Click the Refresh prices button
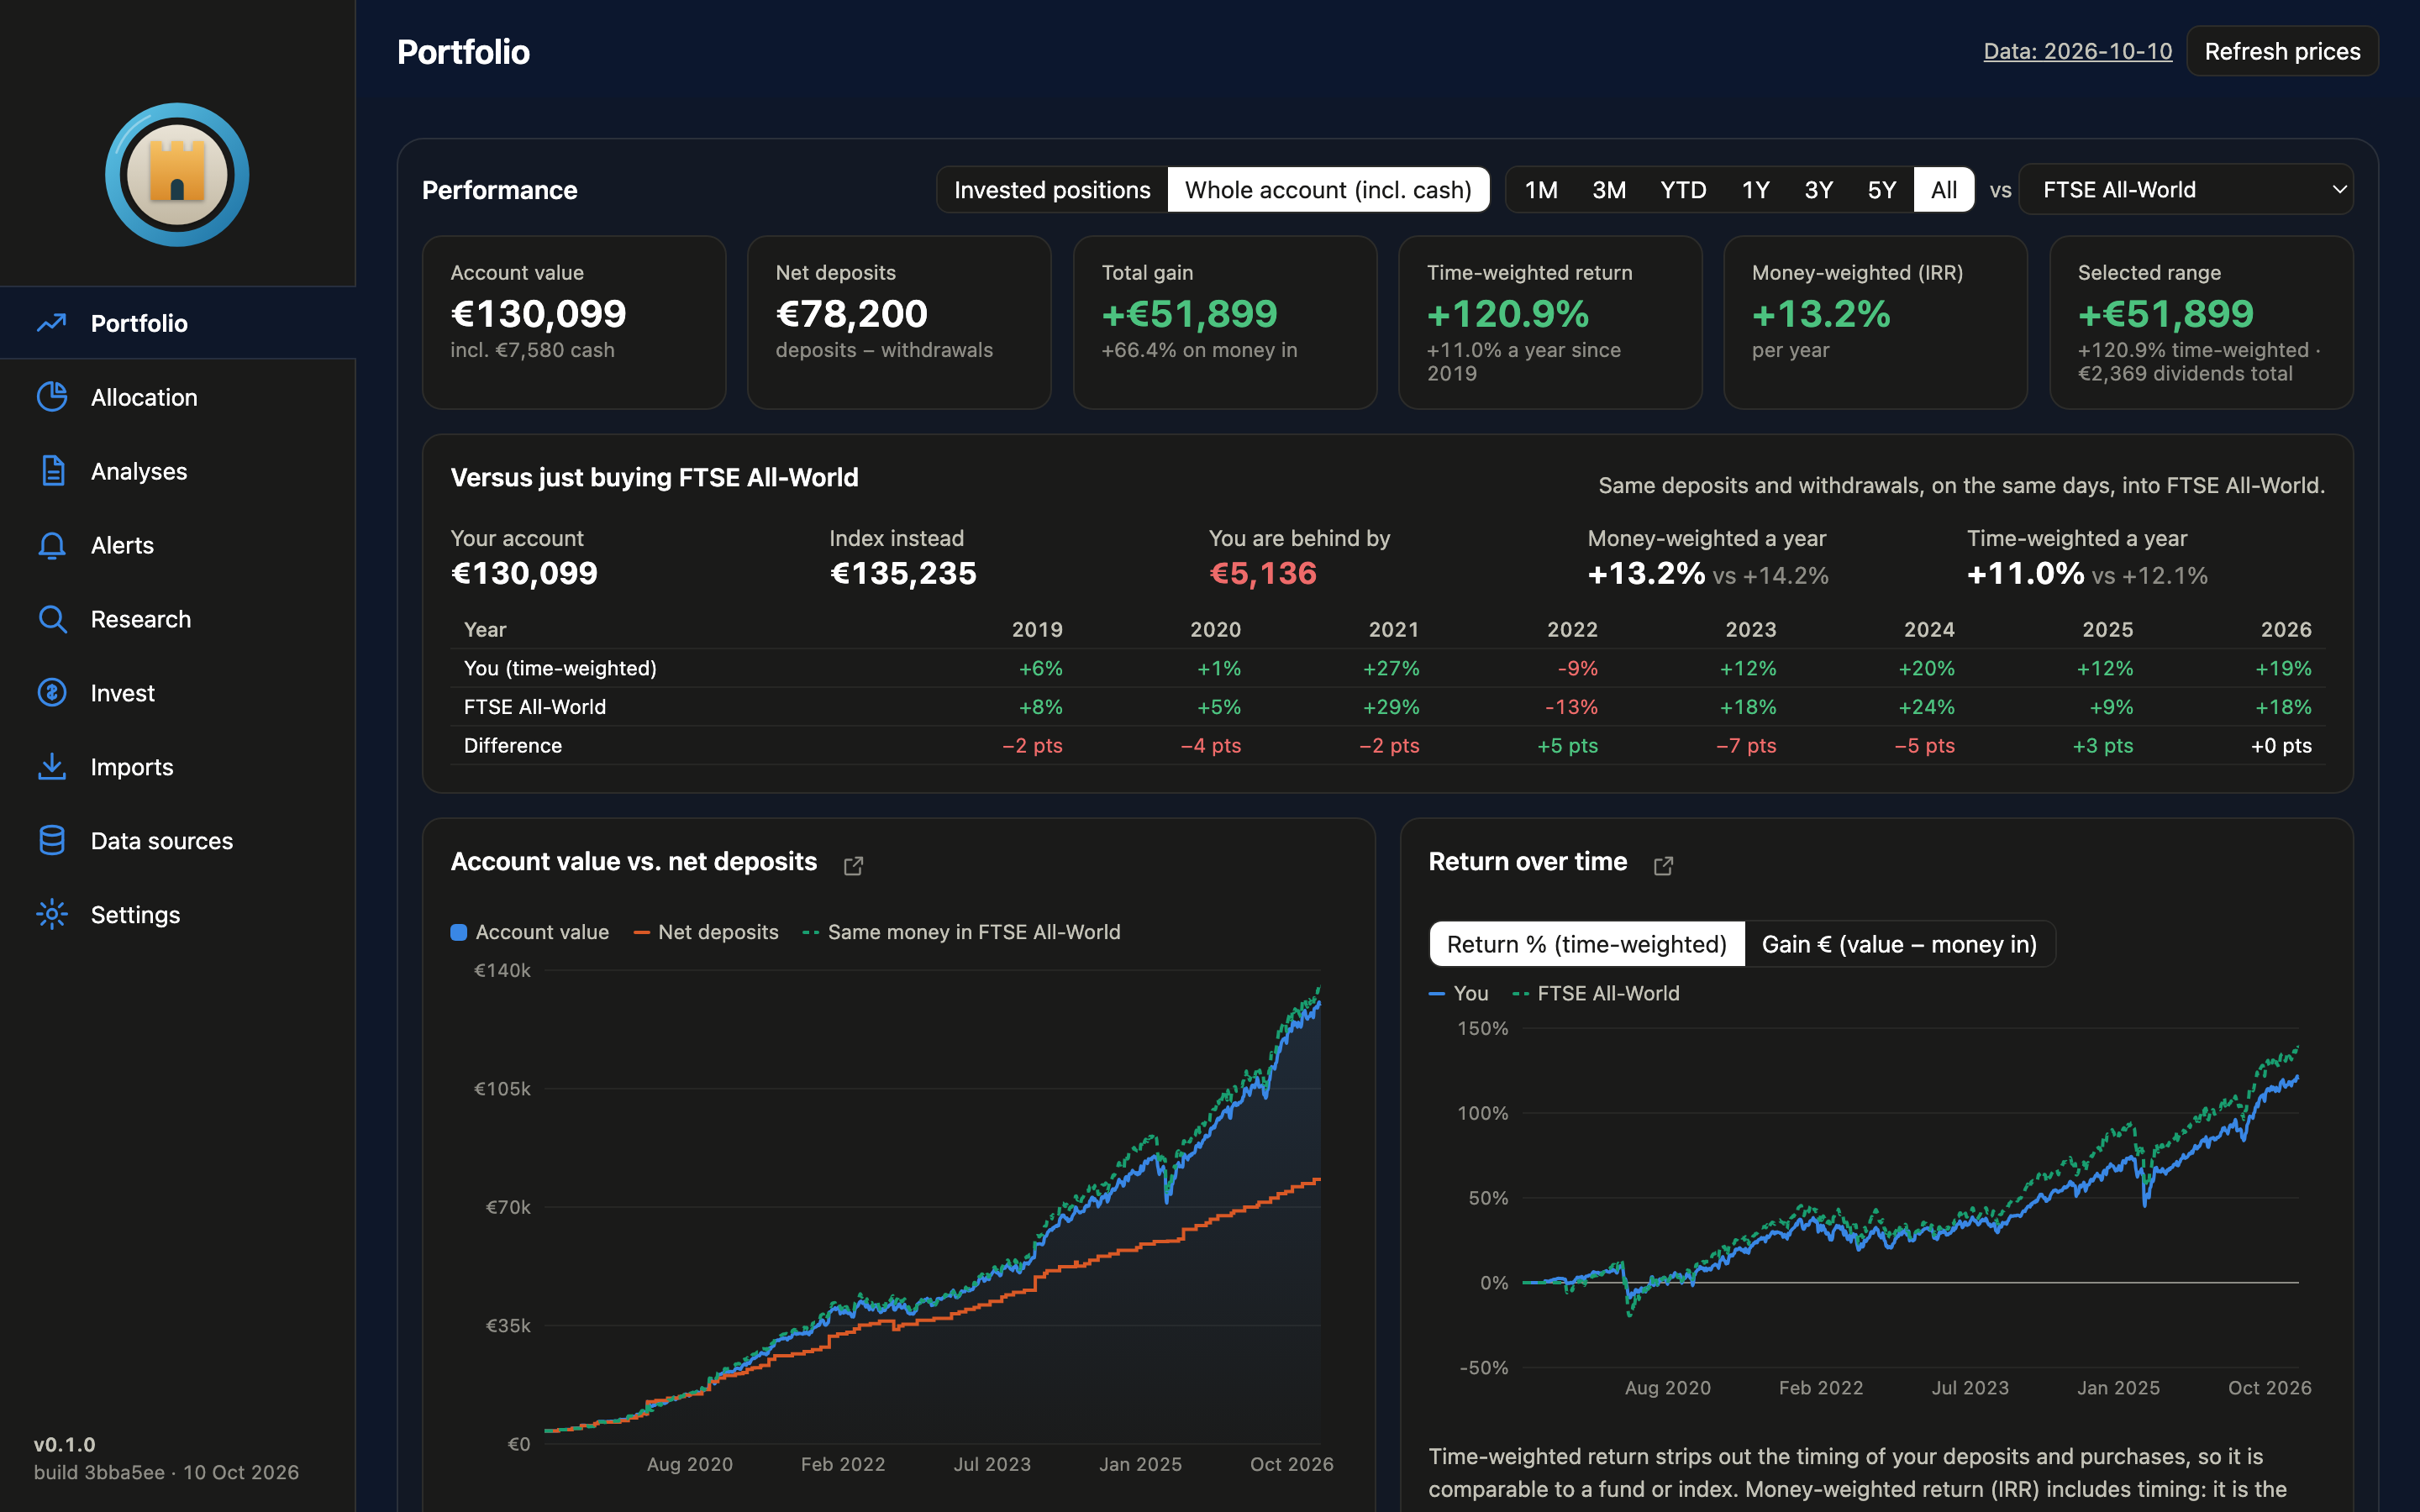 point(2282,51)
